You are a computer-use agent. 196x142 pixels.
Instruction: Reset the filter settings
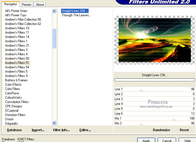coord(184,130)
